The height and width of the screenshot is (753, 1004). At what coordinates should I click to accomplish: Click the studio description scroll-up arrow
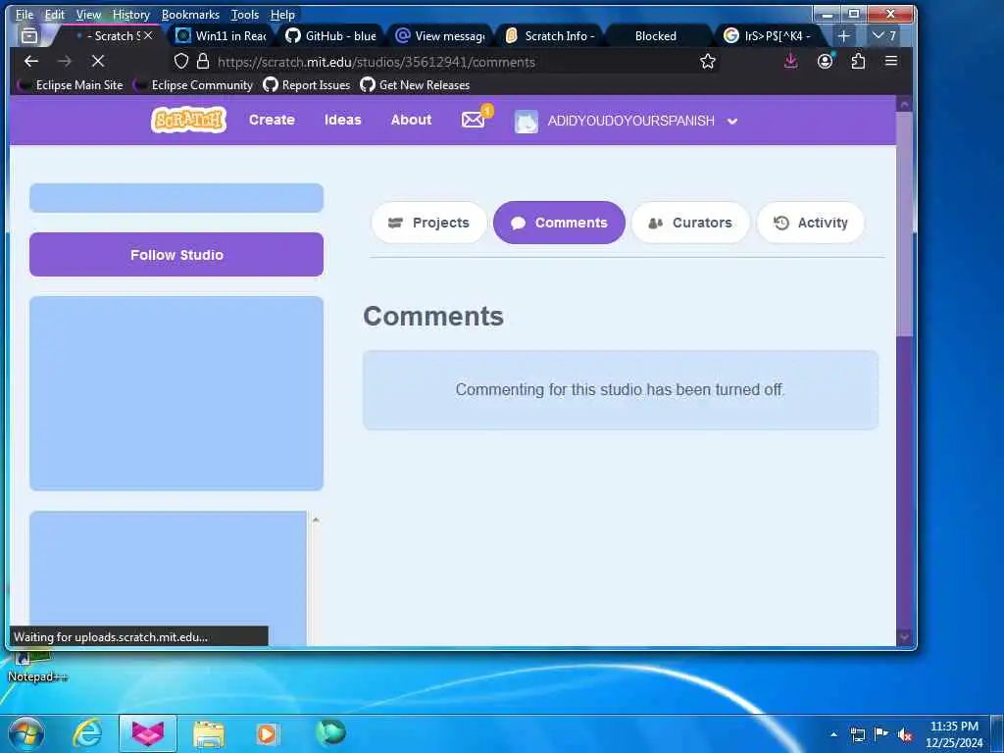pyautogui.click(x=316, y=520)
